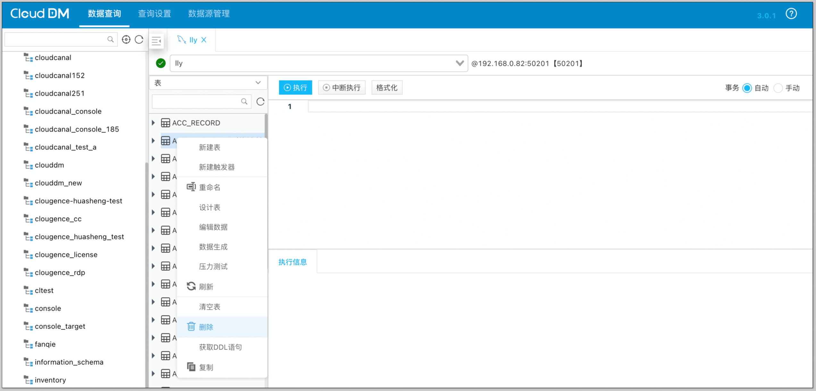The image size is (816, 391).
Task: Switch to the 数据源管理 tab
Action: 209,13
